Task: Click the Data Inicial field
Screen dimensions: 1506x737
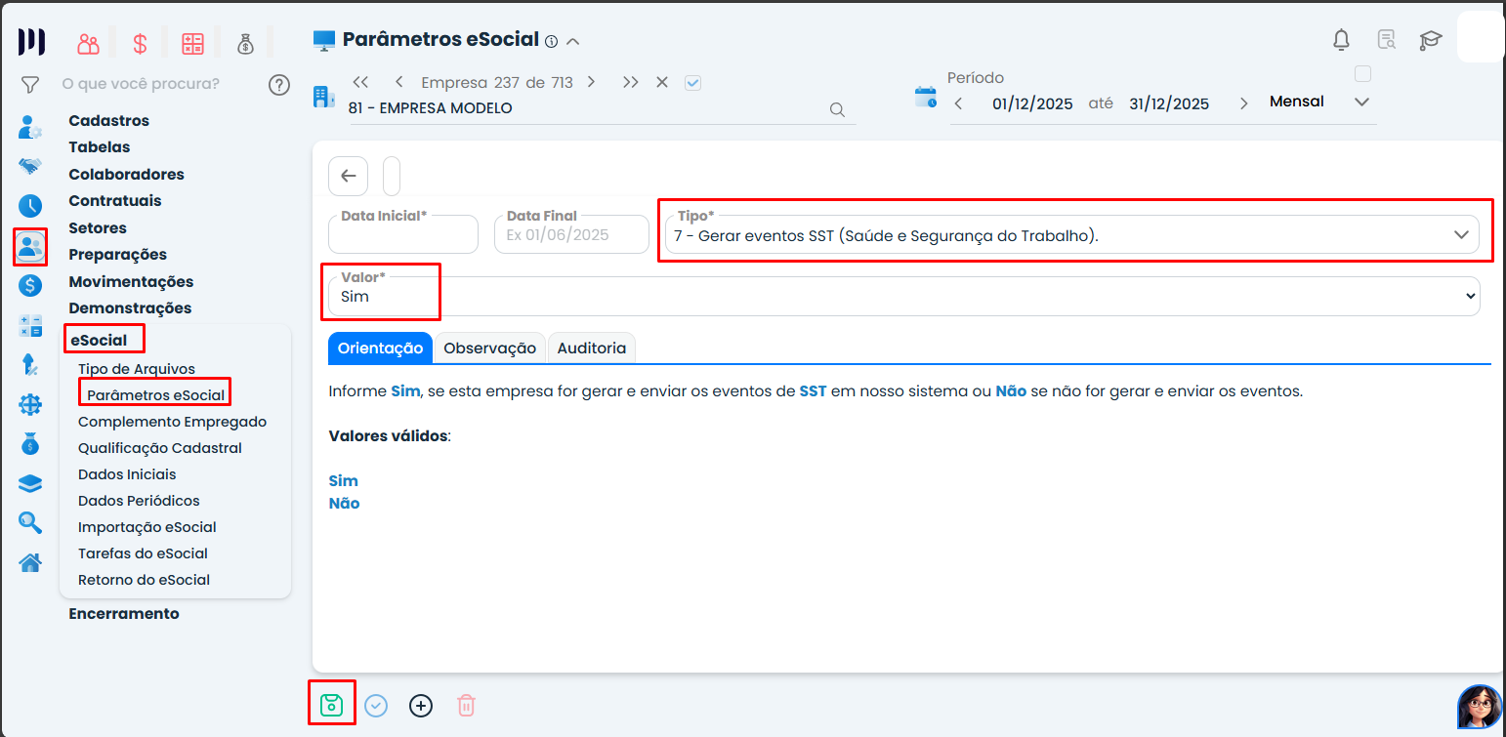Action: click(403, 234)
